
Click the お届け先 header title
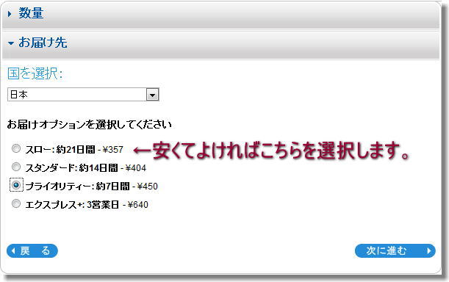43,43
